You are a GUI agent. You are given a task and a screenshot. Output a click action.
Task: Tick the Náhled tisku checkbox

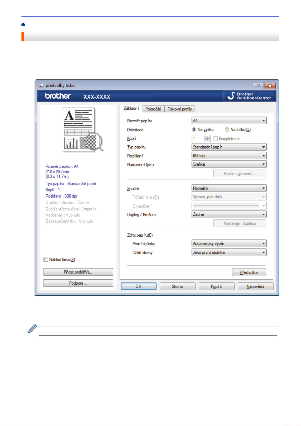coord(46,259)
